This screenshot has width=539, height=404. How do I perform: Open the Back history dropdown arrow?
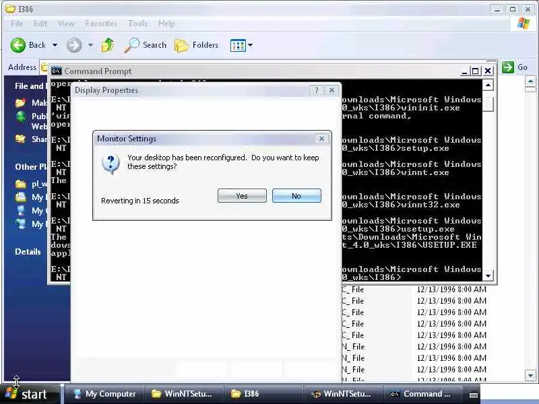pyautogui.click(x=55, y=45)
